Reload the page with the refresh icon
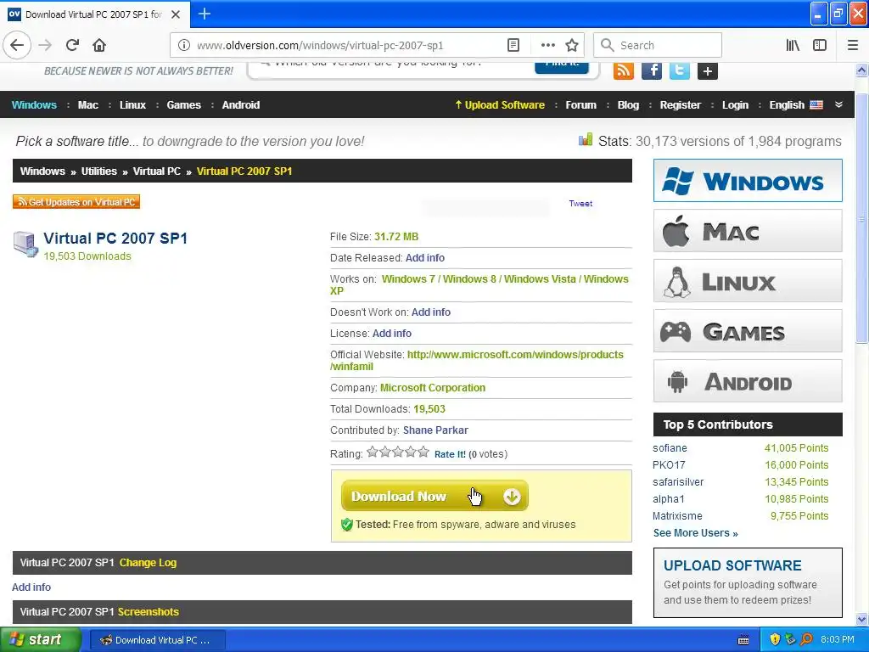 (x=72, y=45)
